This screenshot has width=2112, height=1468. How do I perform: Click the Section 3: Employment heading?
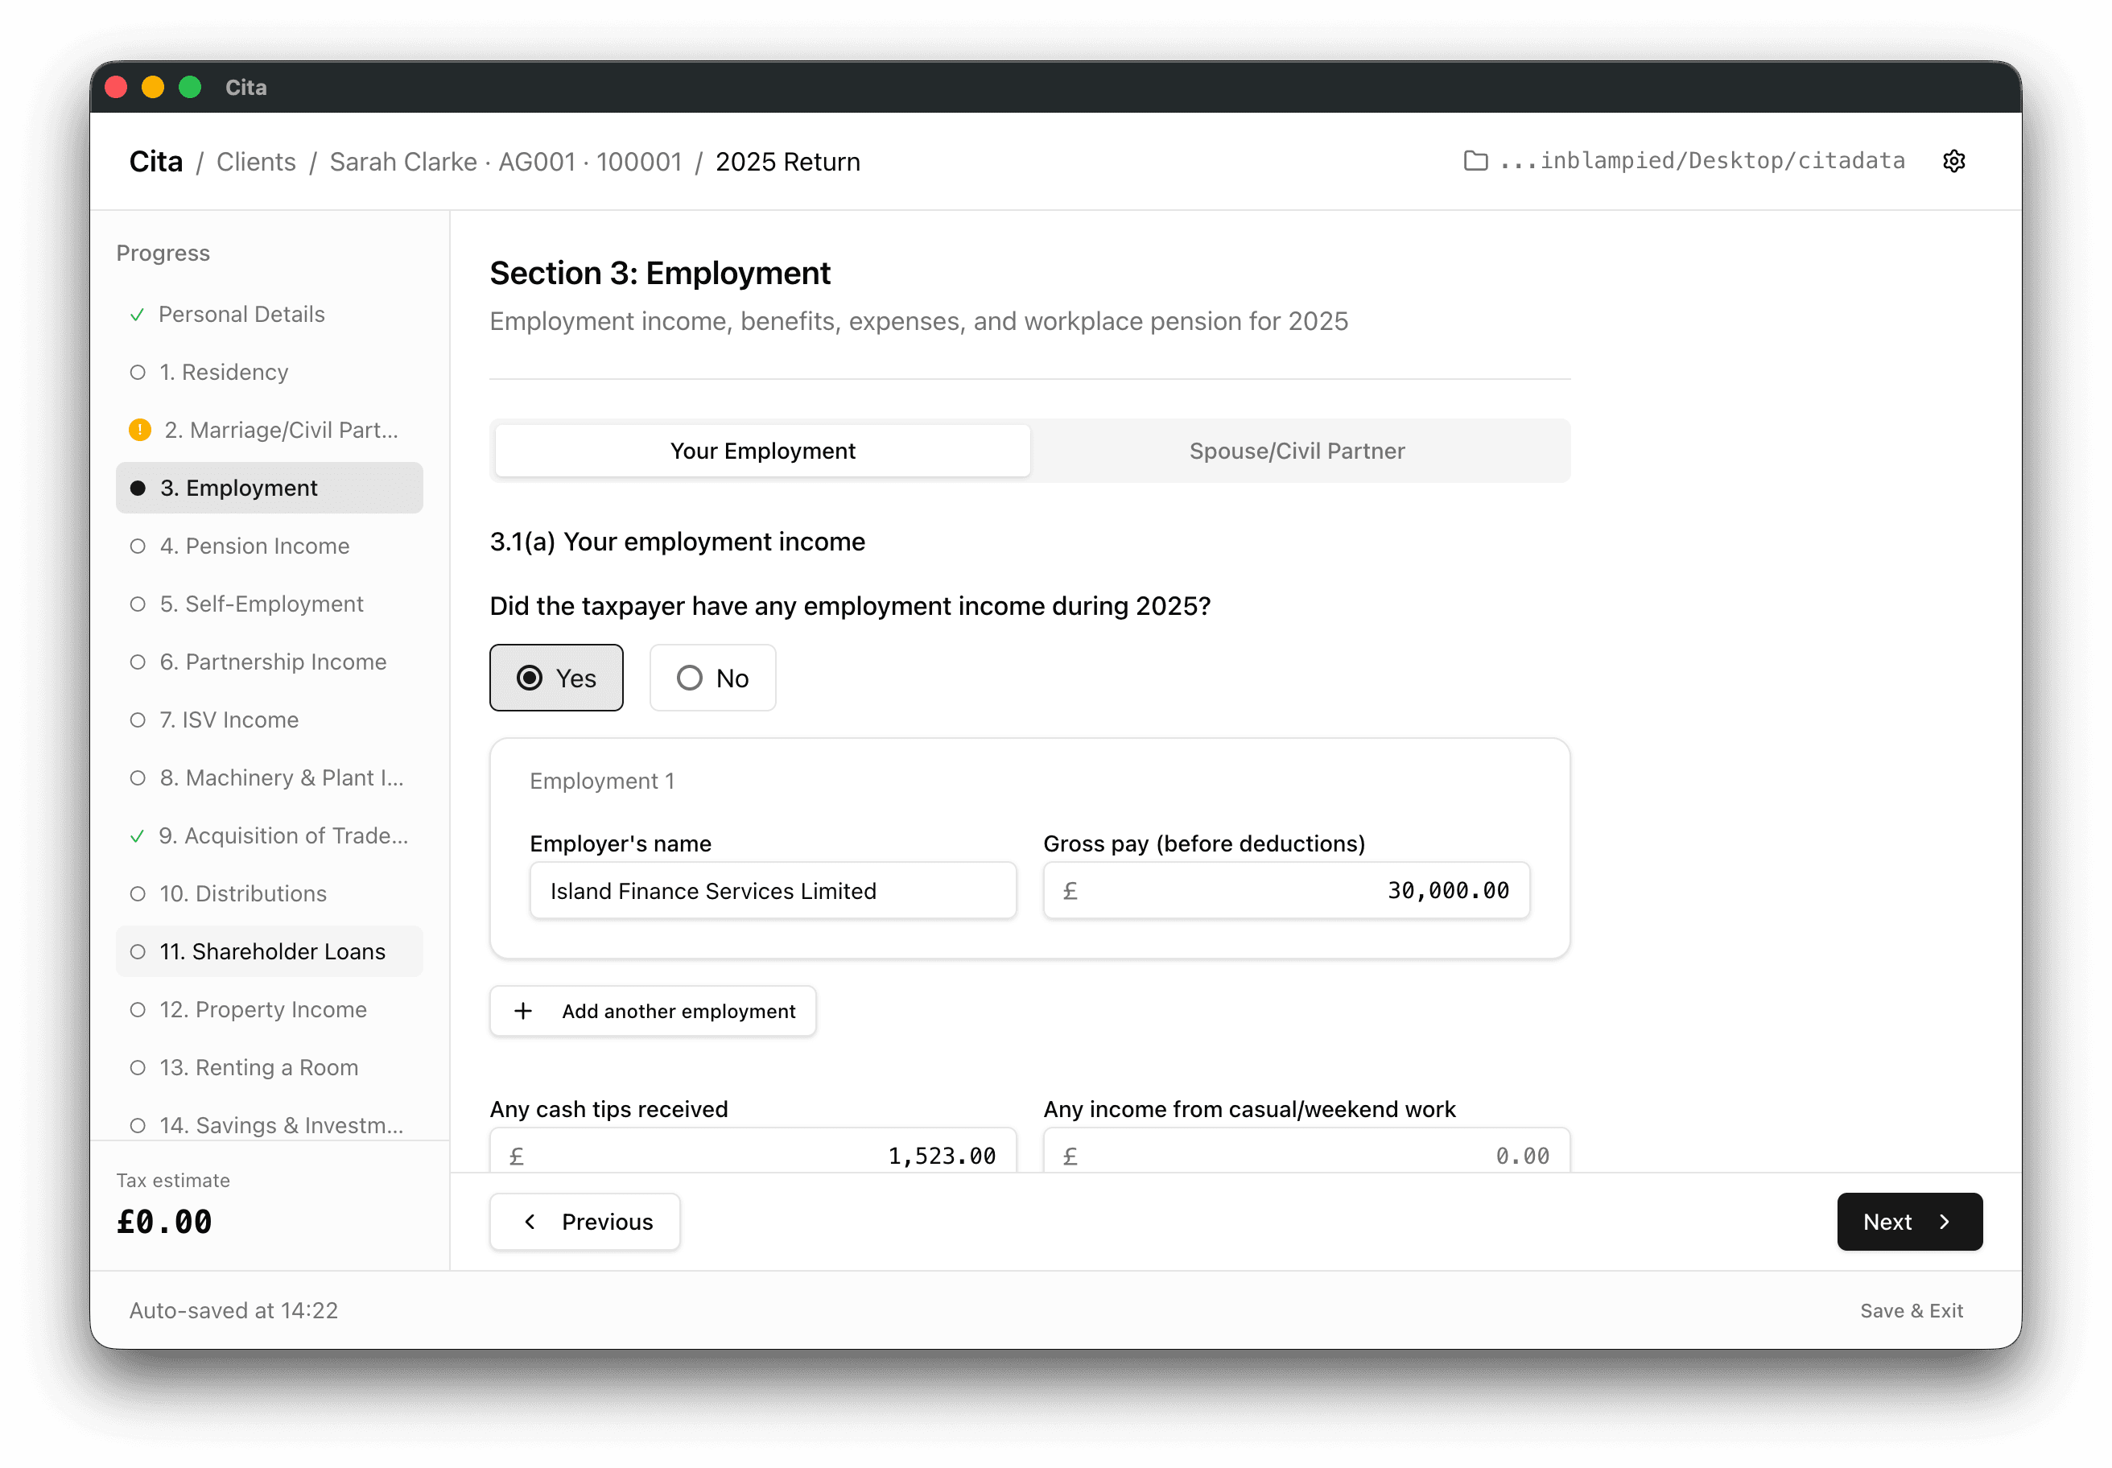point(659,273)
